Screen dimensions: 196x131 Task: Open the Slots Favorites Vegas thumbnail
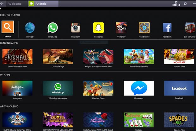pyautogui.click(x=58, y=120)
